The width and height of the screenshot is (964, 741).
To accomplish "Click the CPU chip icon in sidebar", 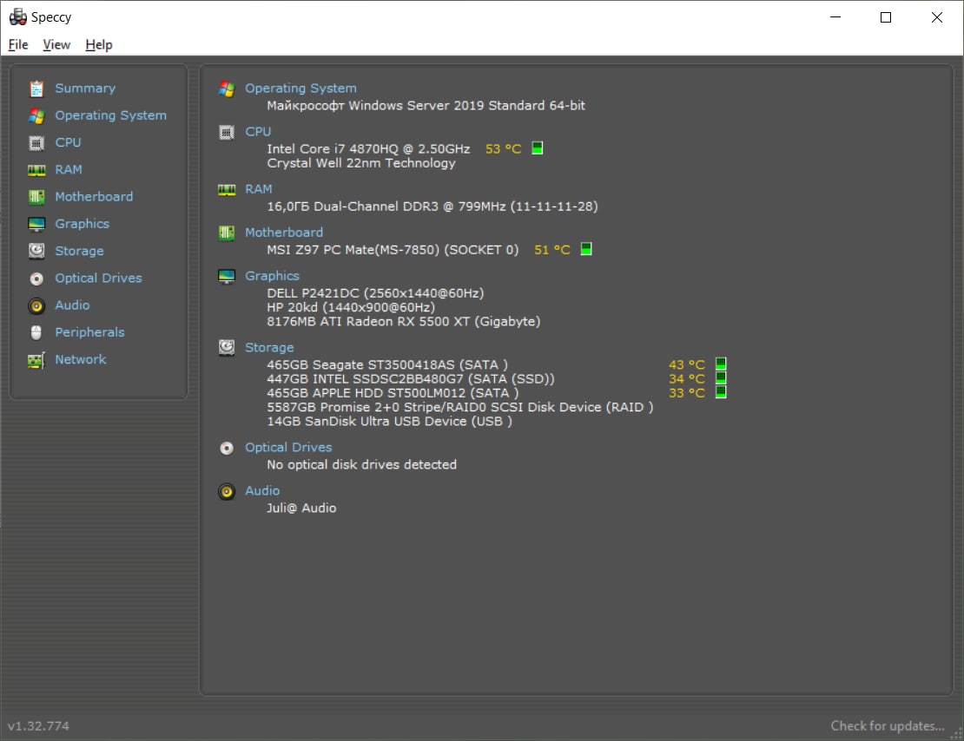I will 36,143.
